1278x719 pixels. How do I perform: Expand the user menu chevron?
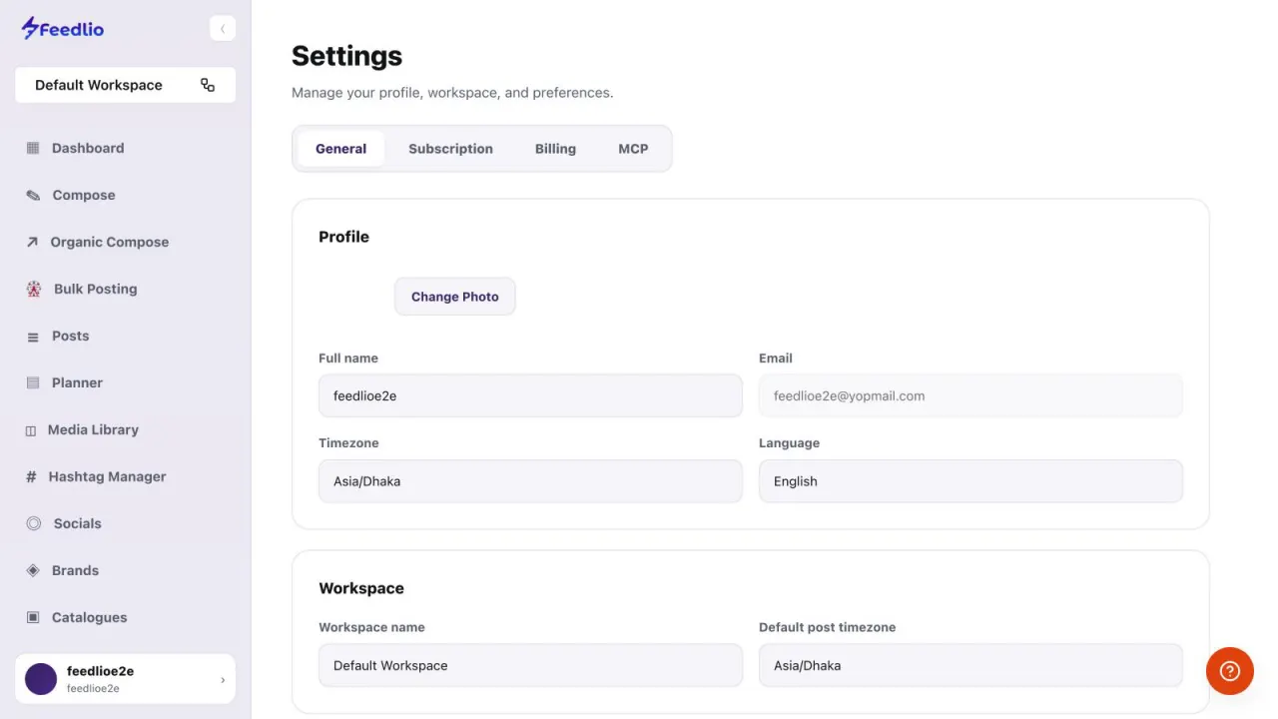[x=223, y=680]
